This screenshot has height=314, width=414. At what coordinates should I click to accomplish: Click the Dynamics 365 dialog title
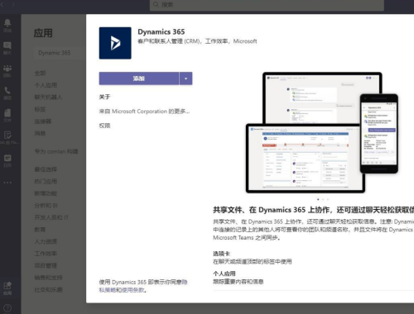[x=161, y=31]
